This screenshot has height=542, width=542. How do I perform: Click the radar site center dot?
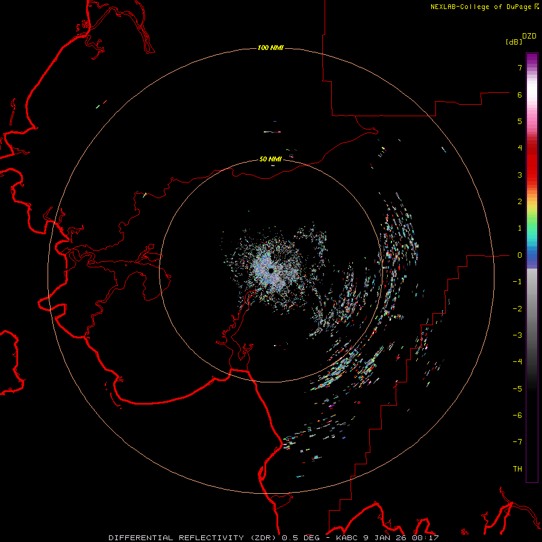[x=271, y=270]
